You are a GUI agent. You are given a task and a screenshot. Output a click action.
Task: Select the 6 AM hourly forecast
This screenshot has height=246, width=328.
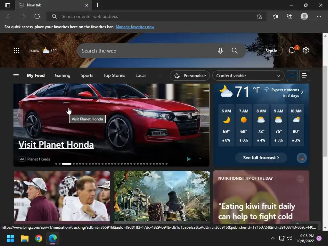[226, 125]
